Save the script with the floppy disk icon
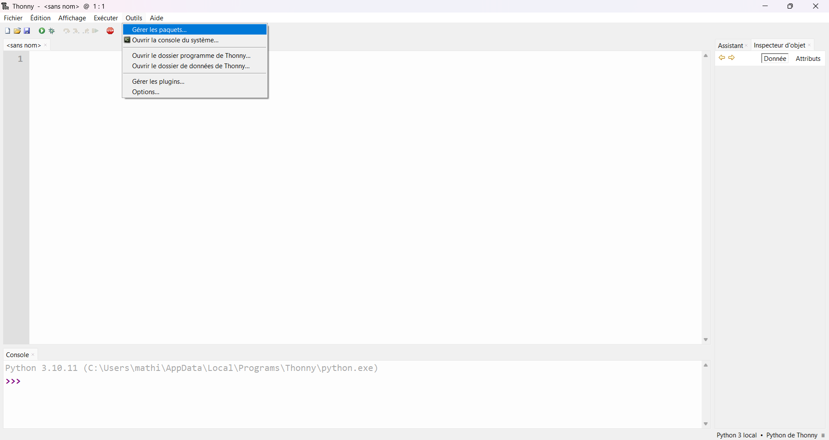 27,31
